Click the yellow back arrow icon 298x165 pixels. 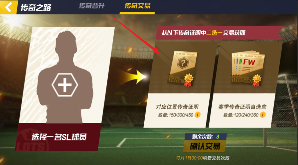pos(8,7)
